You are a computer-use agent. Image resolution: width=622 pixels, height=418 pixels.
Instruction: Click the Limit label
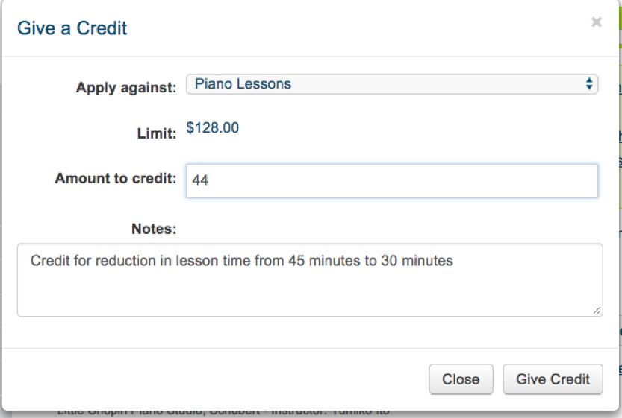(x=156, y=133)
